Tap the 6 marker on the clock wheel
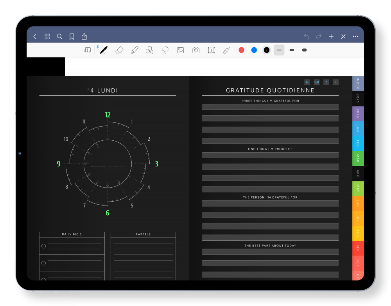Viewport: 391px width, 306px height. pos(108,213)
